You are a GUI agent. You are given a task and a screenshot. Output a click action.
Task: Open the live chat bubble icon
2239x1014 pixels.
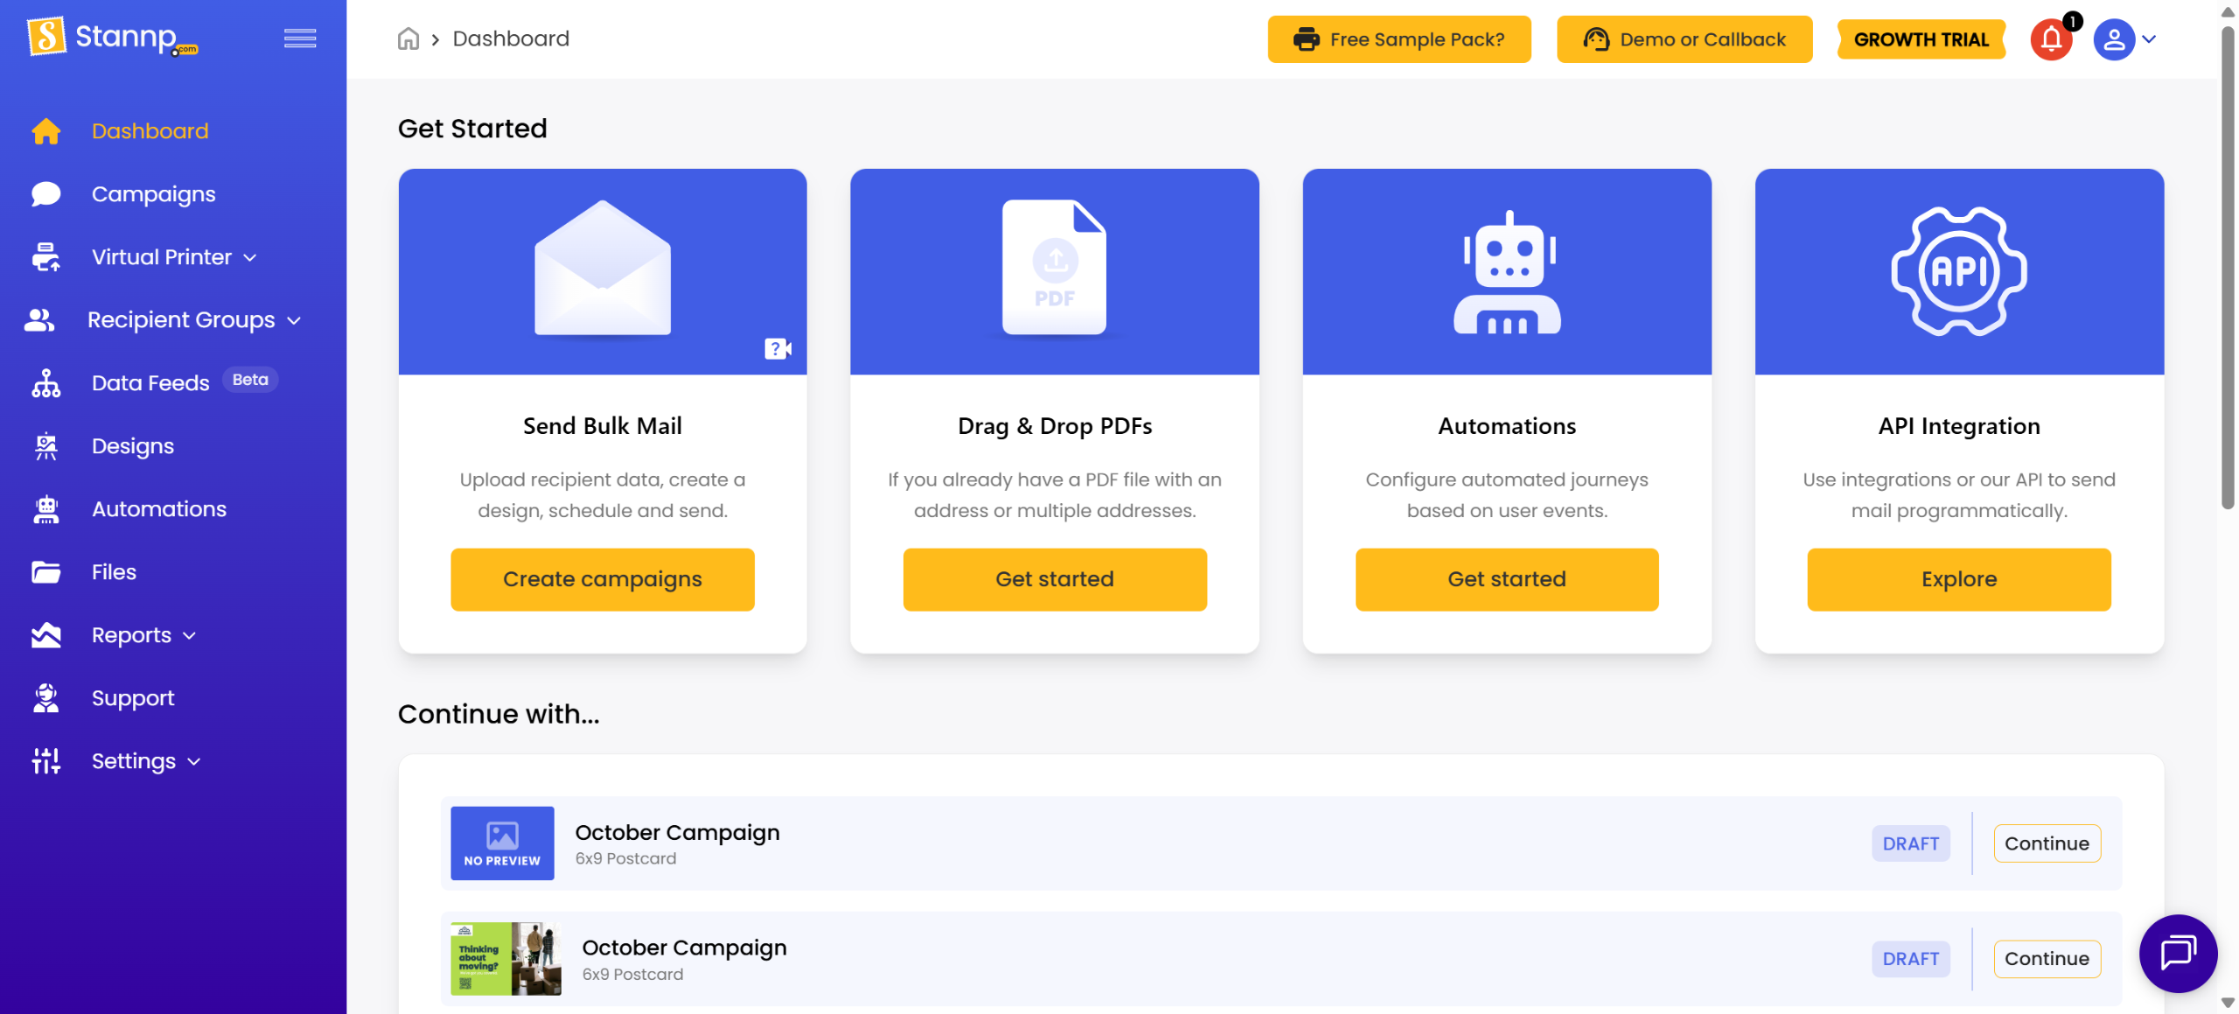(2177, 953)
